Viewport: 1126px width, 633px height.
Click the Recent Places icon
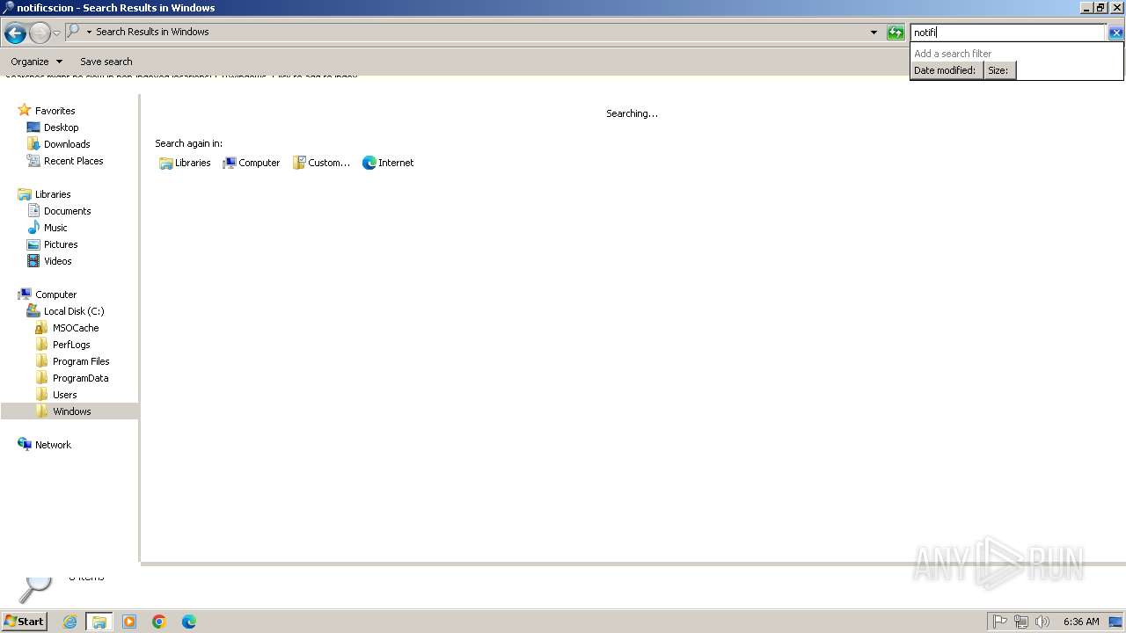pos(33,161)
